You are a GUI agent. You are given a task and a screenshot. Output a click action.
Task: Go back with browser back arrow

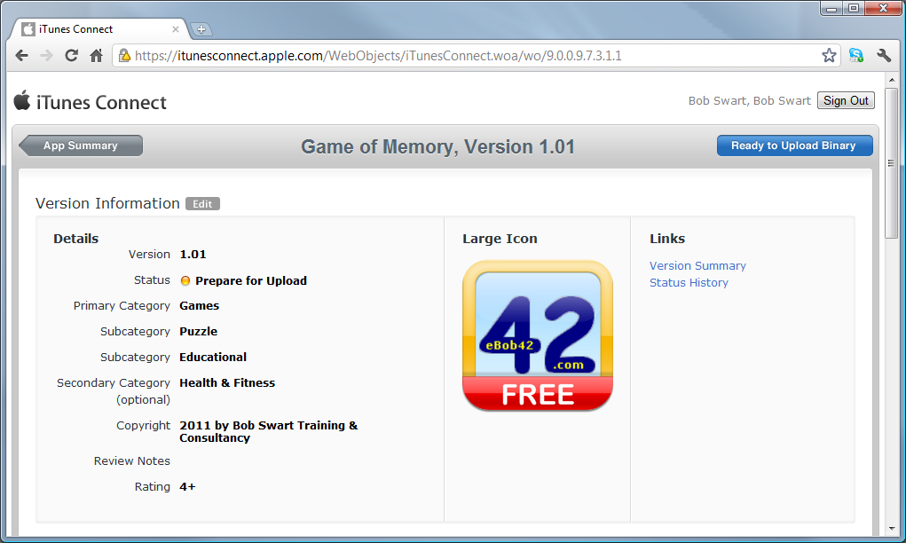pyautogui.click(x=22, y=56)
